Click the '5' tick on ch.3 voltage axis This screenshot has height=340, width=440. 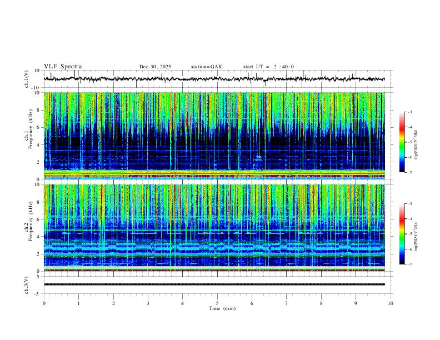point(39,277)
